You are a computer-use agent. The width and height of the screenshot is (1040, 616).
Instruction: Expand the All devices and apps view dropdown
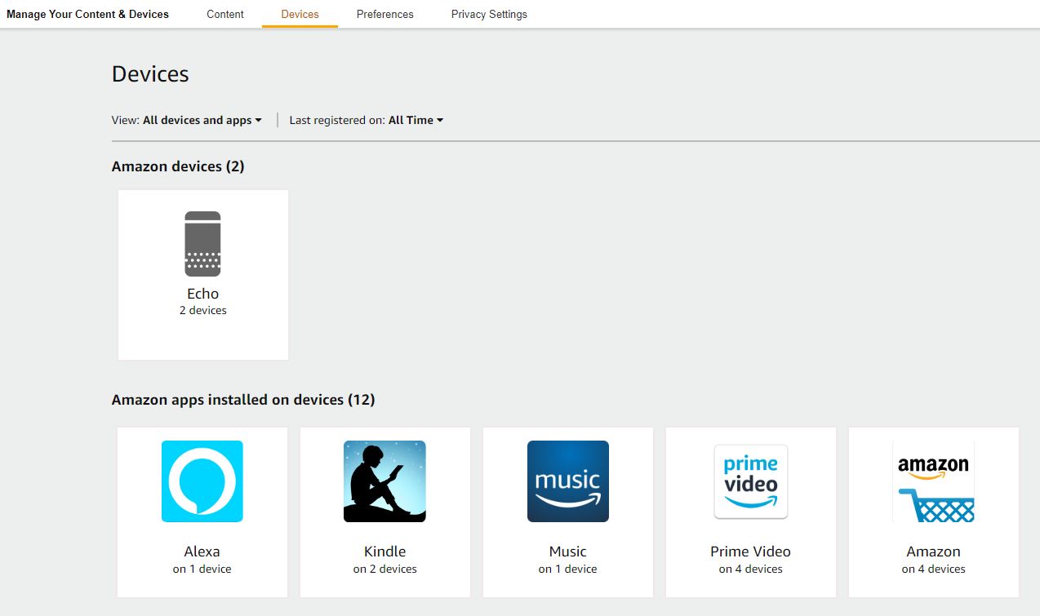tap(202, 120)
